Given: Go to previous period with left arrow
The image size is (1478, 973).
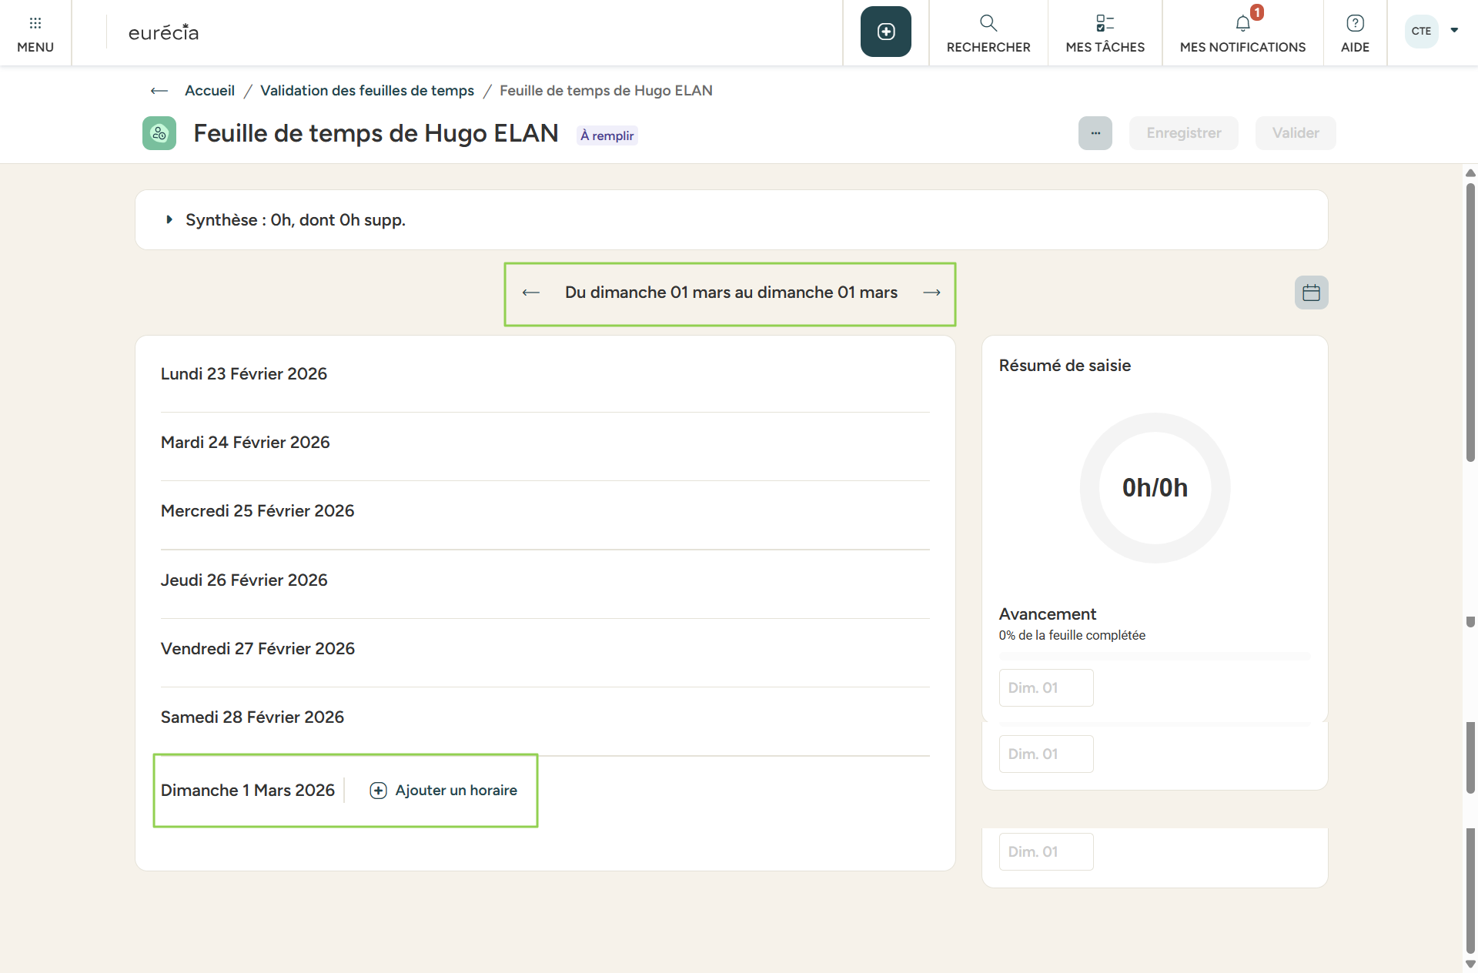Looking at the screenshot, I should coord(530,293).
